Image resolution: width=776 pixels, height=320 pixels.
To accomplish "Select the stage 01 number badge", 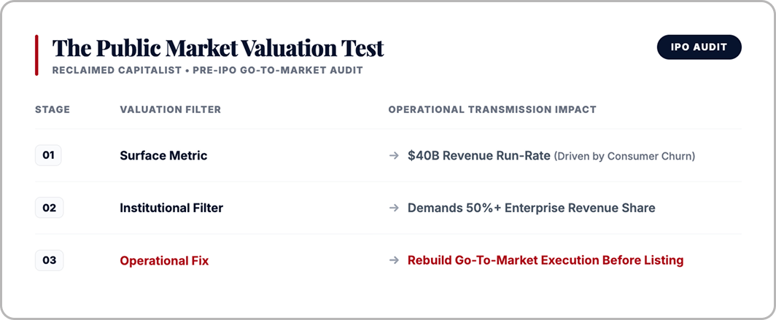I will pos(48,155).
